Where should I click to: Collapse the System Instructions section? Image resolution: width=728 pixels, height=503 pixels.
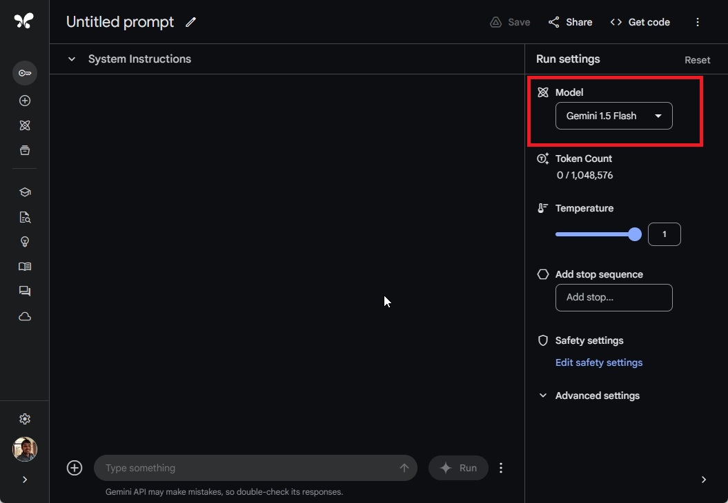click(x=72, y=59)
